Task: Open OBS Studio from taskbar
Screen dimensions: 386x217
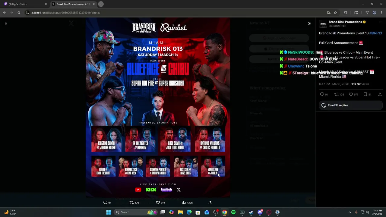Action: [216, 212]
